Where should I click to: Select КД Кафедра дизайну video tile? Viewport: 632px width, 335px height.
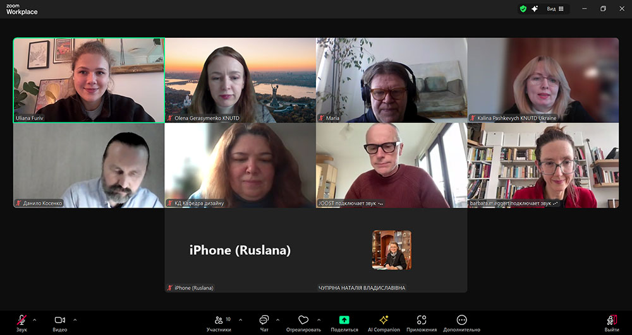click(240, 165)
